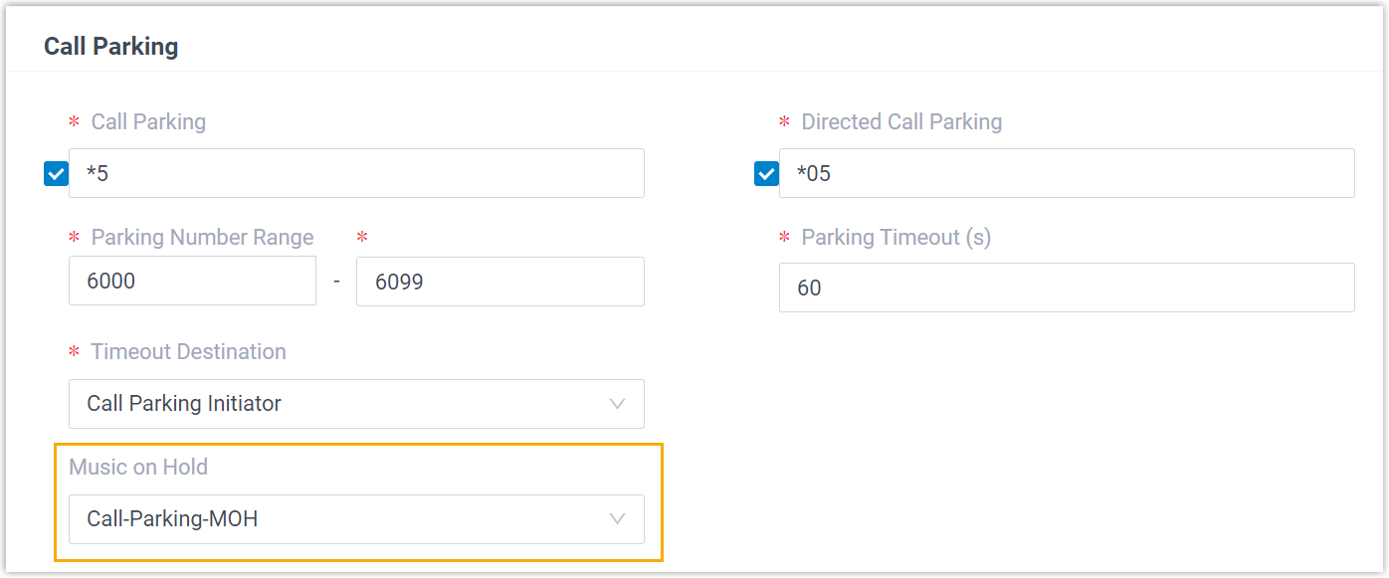The height and width of the screenshot is (578, 1389).
Task: Click the red asterisk beside Directed Call Parking
Action: click(784, 123)
